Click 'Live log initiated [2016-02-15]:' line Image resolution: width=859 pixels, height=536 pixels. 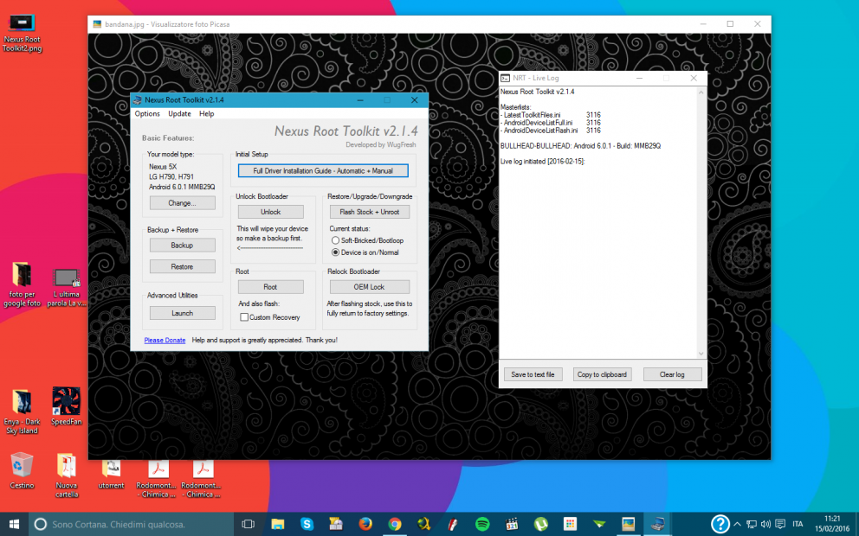(x=542, y=162)
